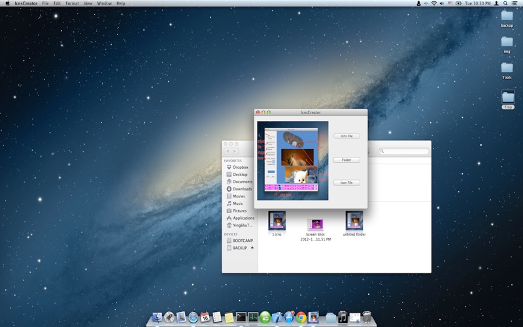Go to Downloads in Finder sidebar
The image size is (523, 327).
242,189
